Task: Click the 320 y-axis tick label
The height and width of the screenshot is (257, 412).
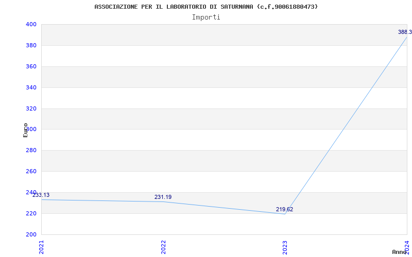Action: tap(31, 108)
